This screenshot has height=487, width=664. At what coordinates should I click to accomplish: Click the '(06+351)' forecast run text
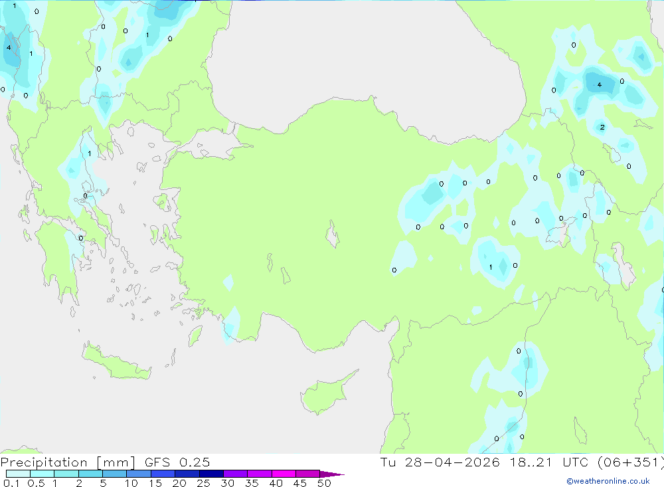(631, 462)
